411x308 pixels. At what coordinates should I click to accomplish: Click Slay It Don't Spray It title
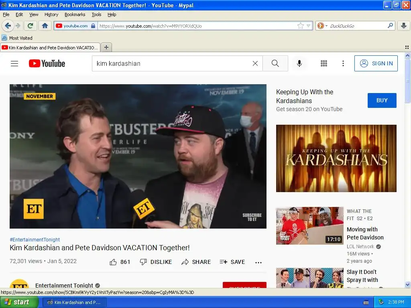[362, 276]
